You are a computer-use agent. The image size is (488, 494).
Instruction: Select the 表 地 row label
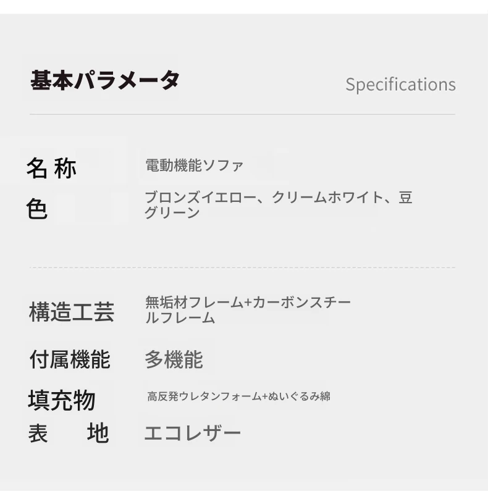69,433
